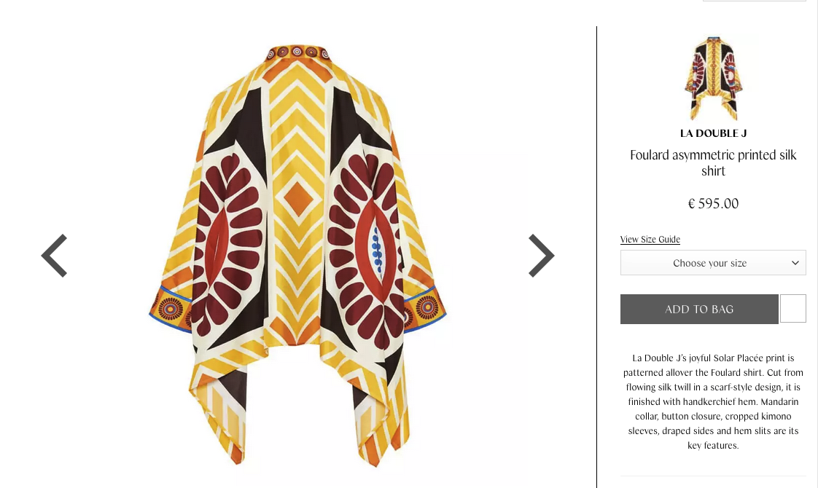The height and width of the screenshot is (488, 818).
Task: Click the product description paragraph
Action: 713,401
